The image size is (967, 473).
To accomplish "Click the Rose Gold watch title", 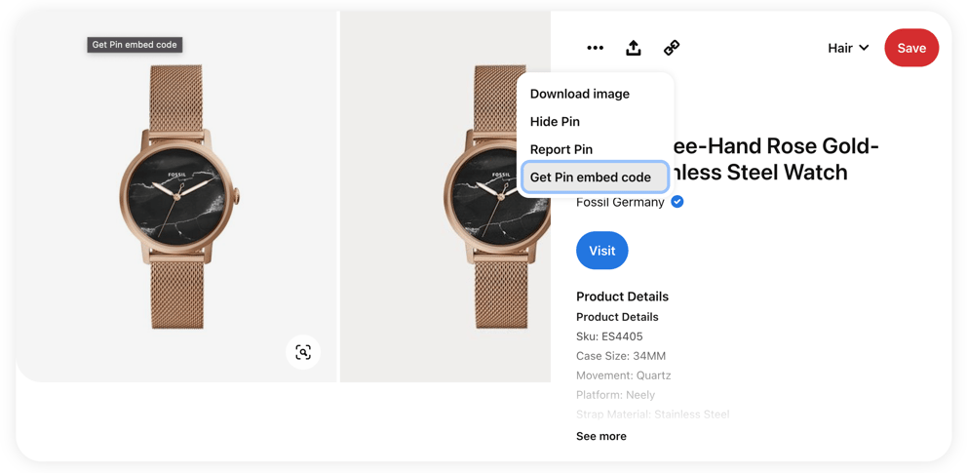I will click(728, 159).
